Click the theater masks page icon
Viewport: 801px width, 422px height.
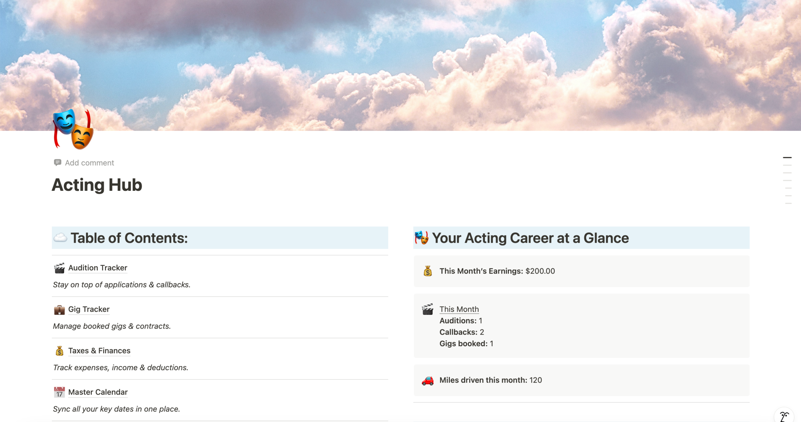pyautogui.click(x=73, y=129)
